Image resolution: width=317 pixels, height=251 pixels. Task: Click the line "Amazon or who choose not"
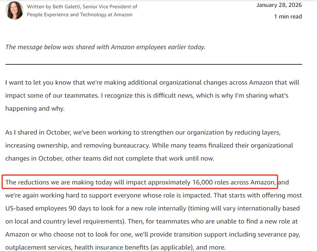click(152, 234)
